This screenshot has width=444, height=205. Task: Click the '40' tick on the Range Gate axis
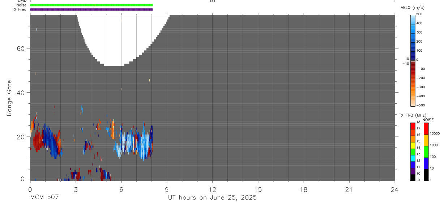[21, 93]
